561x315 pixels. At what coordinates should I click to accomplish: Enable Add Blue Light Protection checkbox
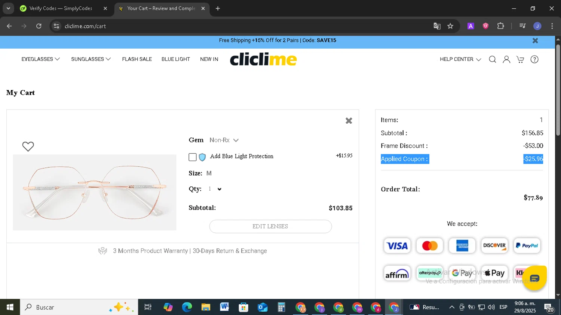coord(193,157)
